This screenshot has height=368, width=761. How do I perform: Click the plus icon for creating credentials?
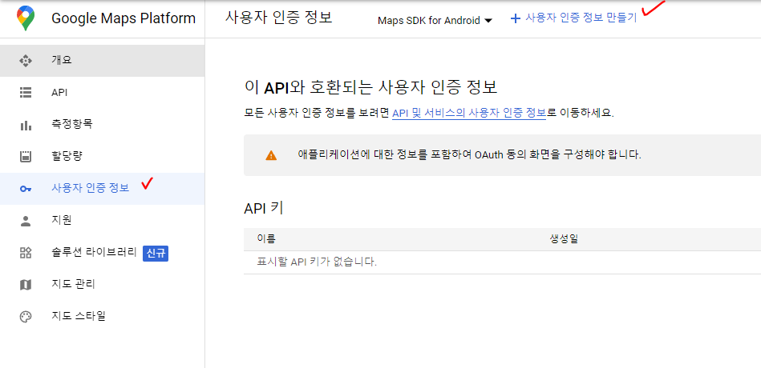tap(515, 19)
